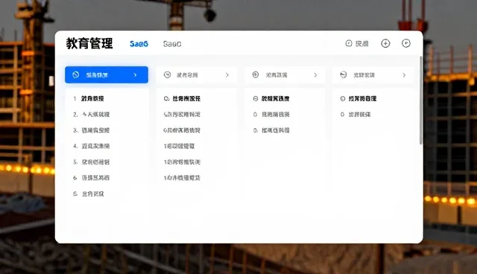The width and height of the screenshot is (477, 274).
Task: Select the row numbered 4 in left list
Action: tap(91, 146)
